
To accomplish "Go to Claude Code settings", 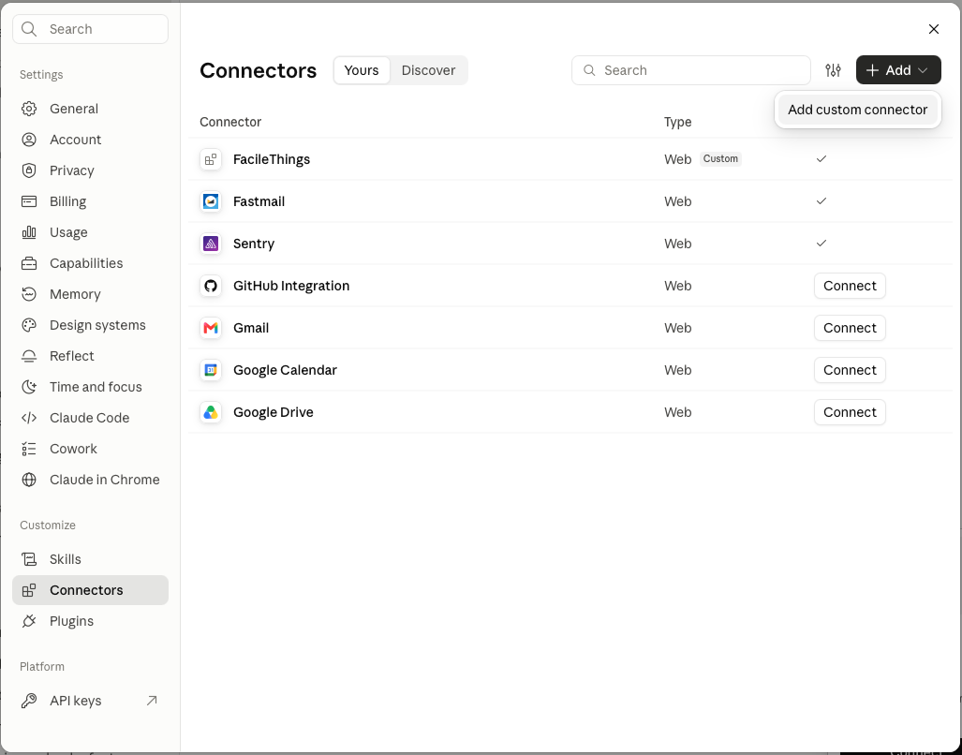I will tap(90, 418).
